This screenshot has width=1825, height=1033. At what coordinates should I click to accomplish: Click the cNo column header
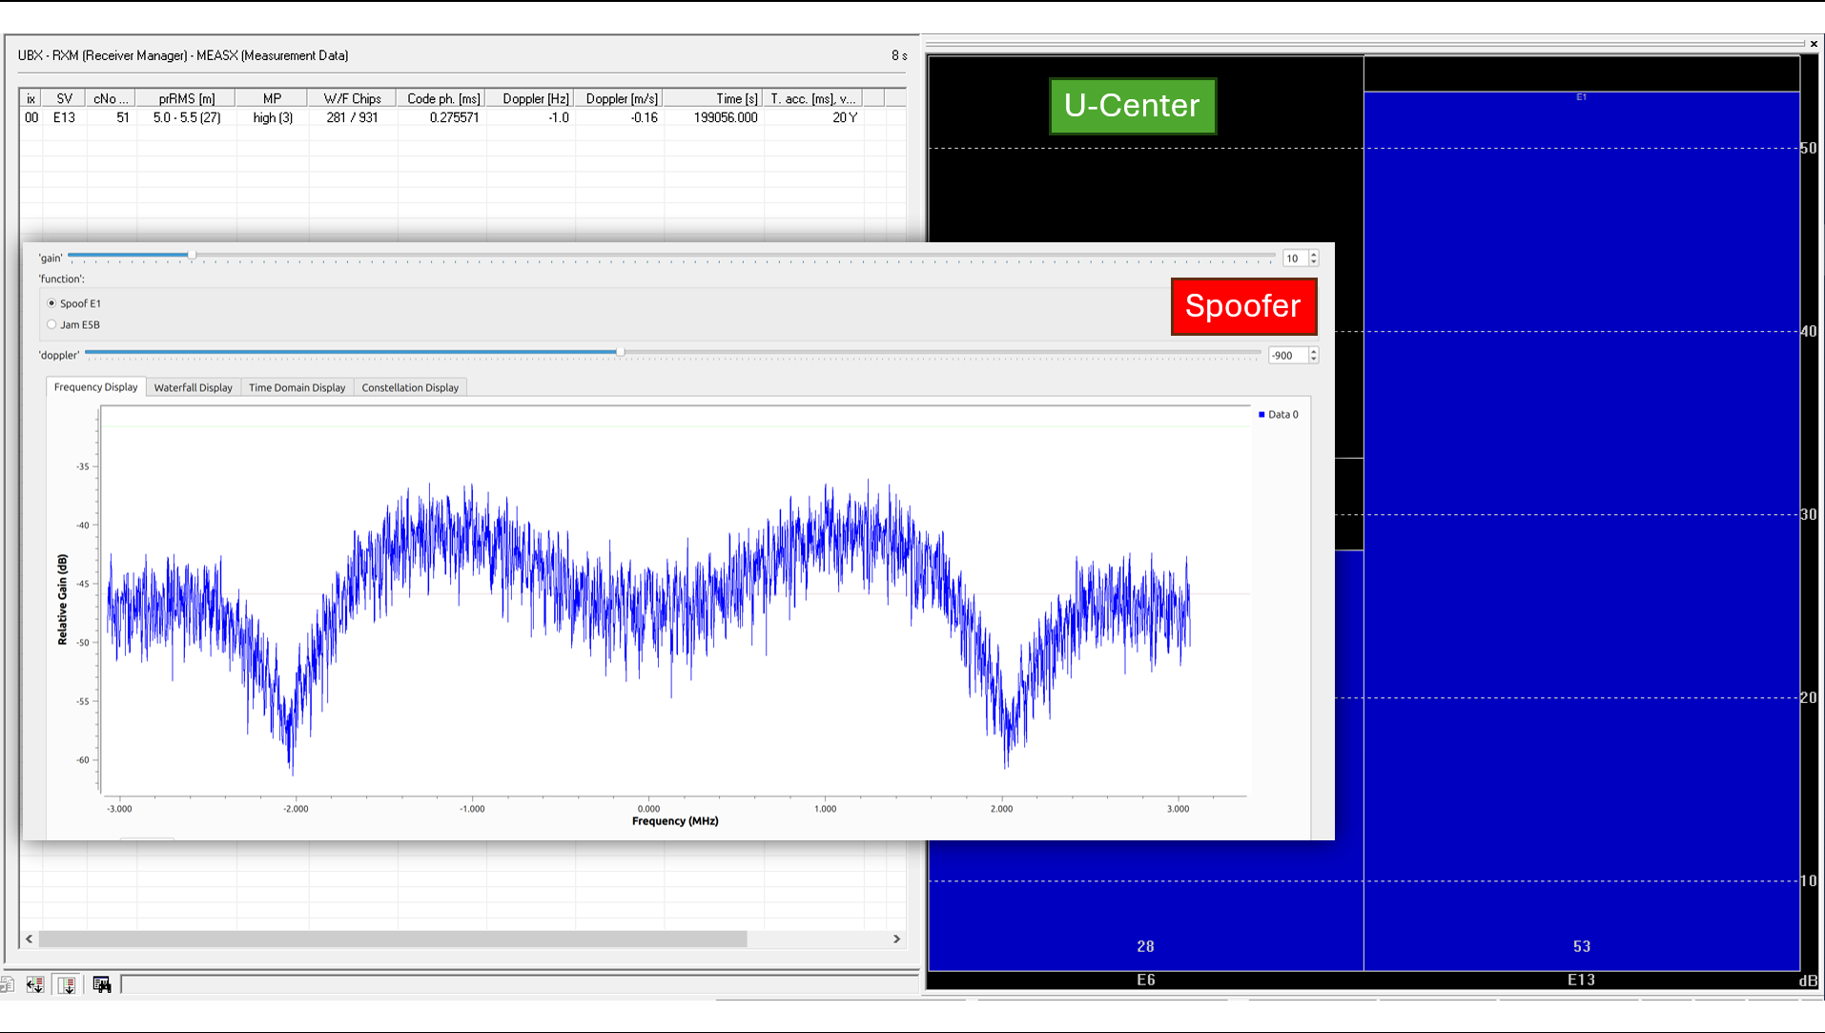(111, 98)
